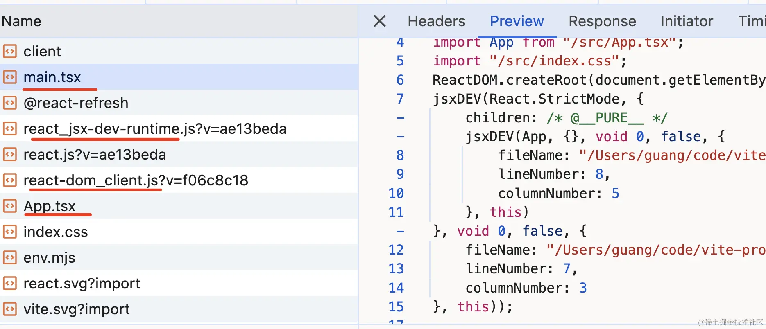
Task: Click the icon beside @react-refresh
Action: click(x=10, y=103)
